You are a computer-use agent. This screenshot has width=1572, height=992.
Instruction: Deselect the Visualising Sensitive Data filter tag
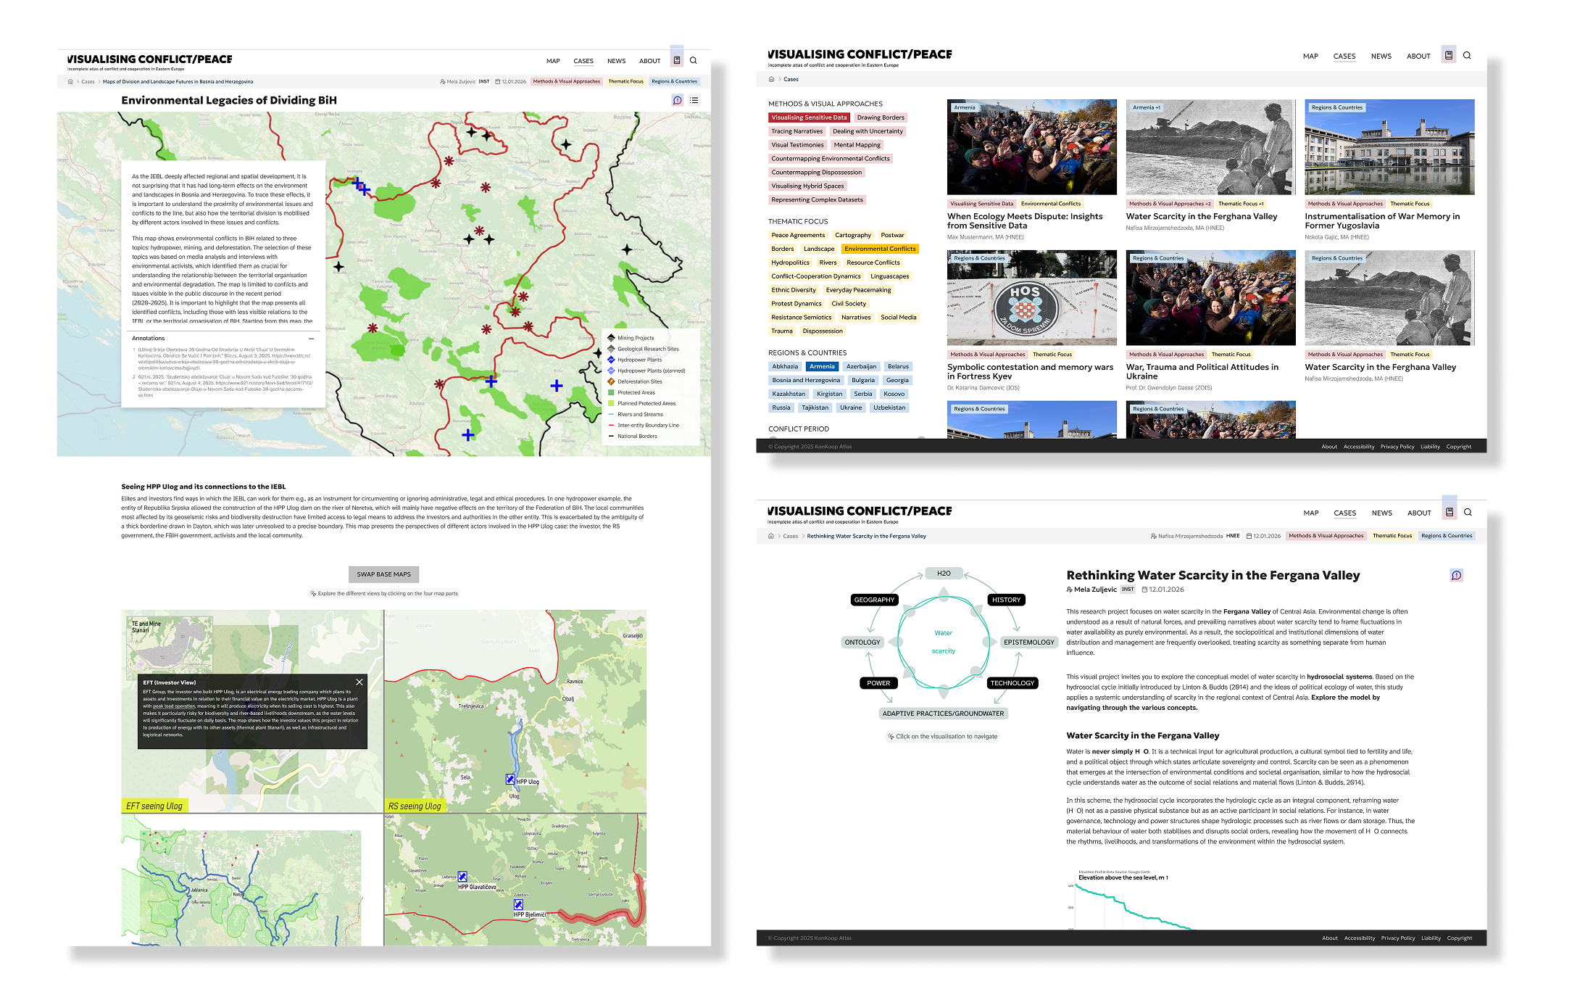[x=809, y=117]
